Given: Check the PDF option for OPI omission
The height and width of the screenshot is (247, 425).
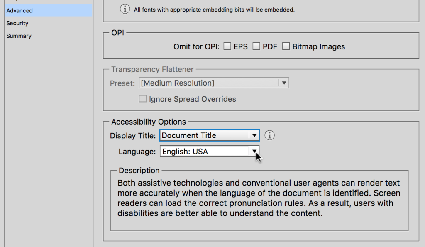Looking at the screenshot, I should click(x=256, y=46).
